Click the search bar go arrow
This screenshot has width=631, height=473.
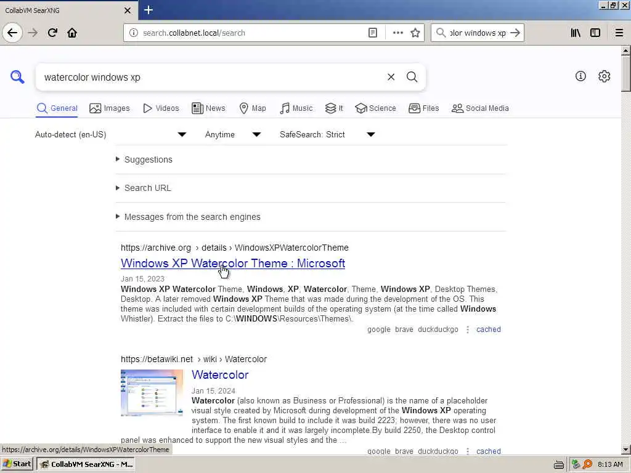[515, 33]
